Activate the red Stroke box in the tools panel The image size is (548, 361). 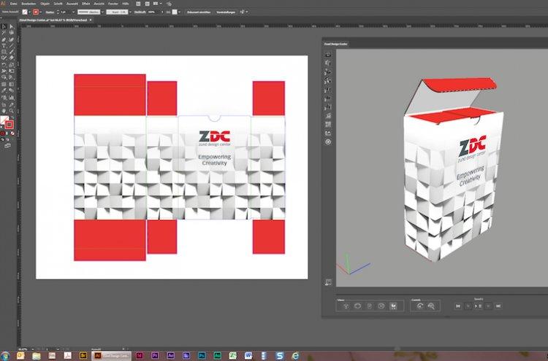(x=9, y=124)
